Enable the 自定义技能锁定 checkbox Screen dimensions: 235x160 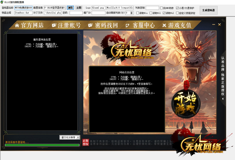tap(177, 13)
